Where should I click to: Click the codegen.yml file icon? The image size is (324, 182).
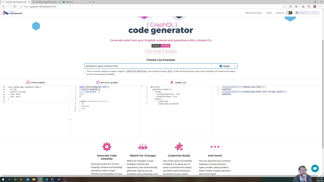pyautogui.click(x=172, y=82)
